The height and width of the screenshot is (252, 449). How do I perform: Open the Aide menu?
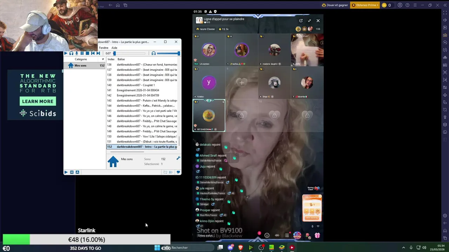click(114, 48)
